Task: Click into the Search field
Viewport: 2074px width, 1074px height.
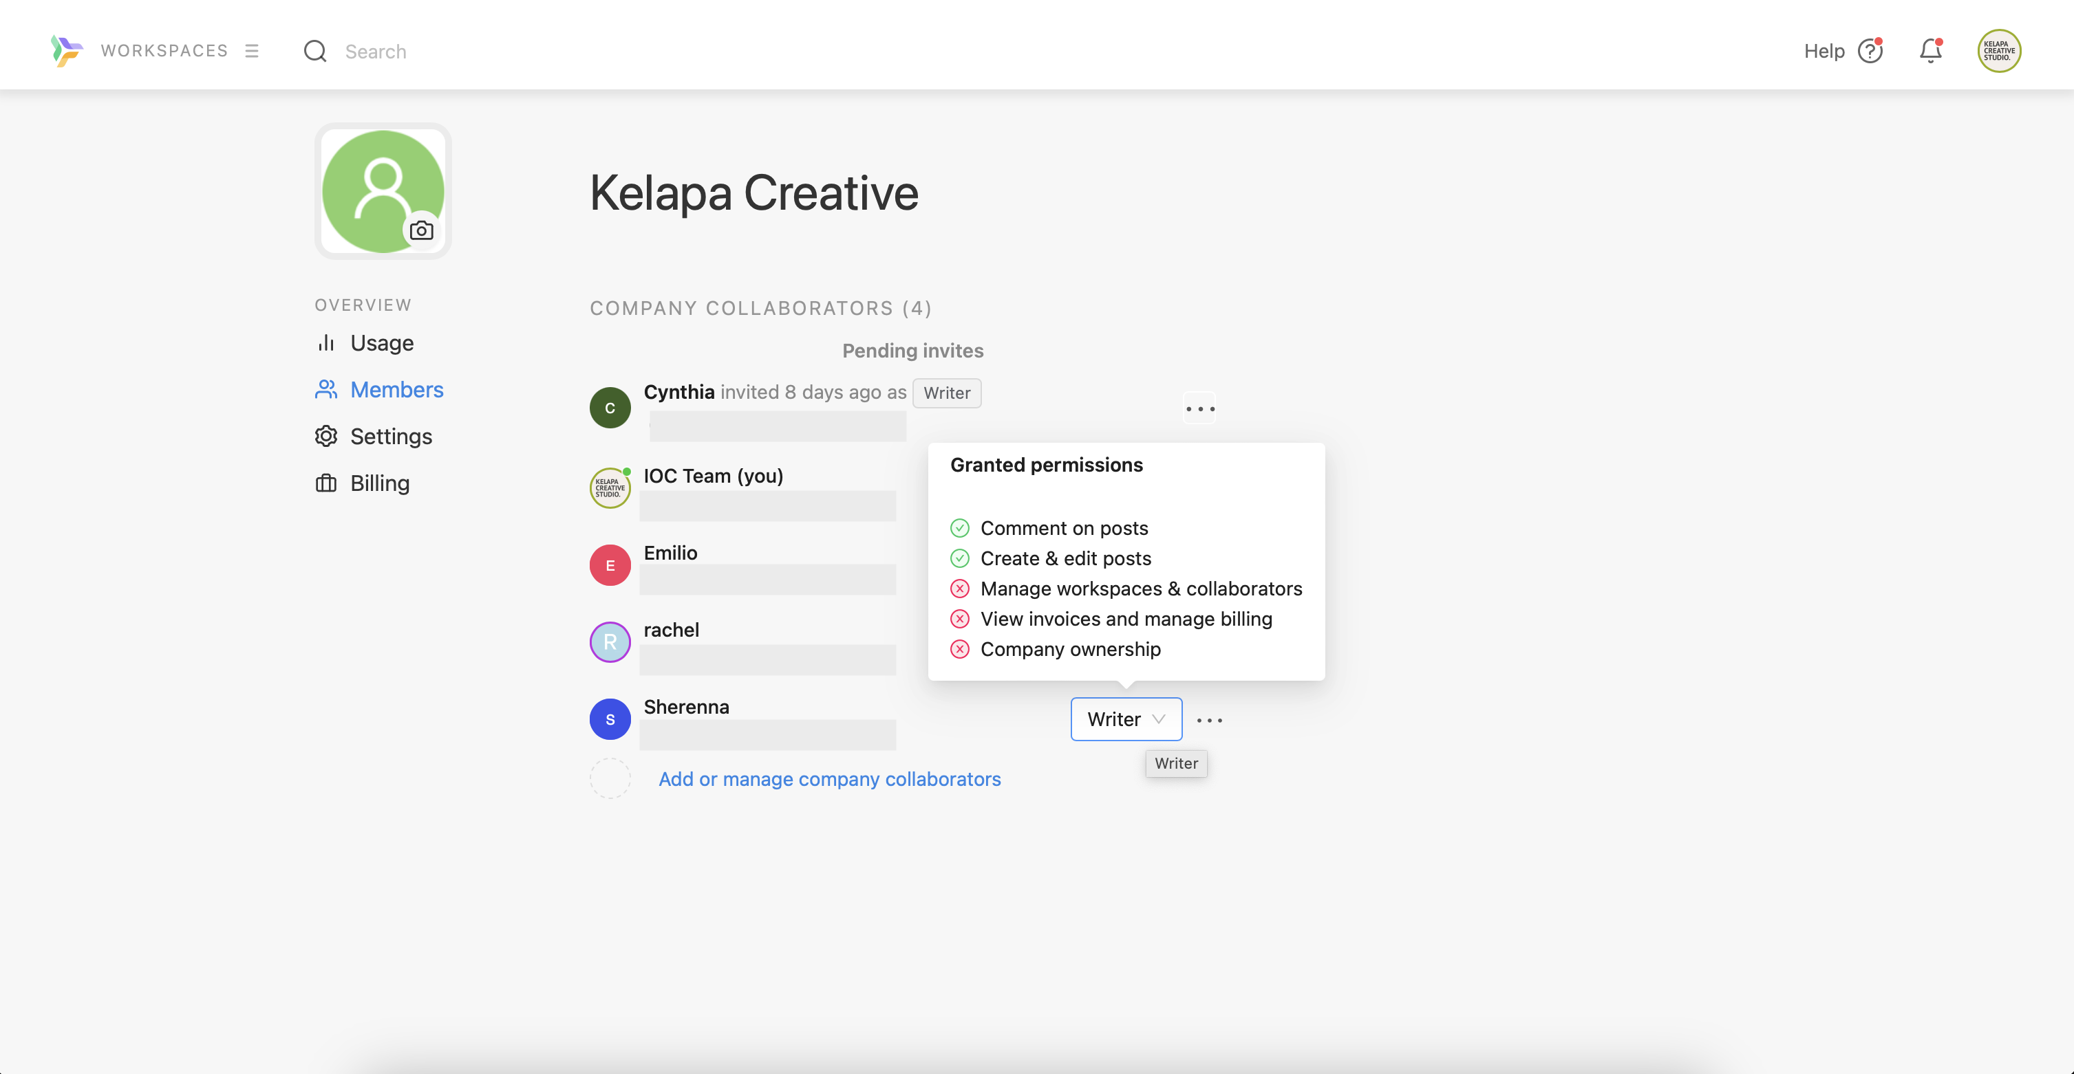Action: coord(375,52)
